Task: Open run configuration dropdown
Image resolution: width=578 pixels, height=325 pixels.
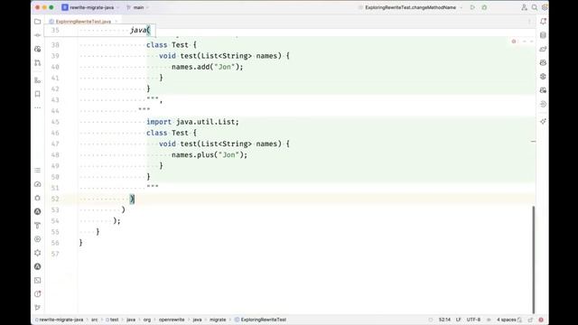Action: click(x=410, y=7)
